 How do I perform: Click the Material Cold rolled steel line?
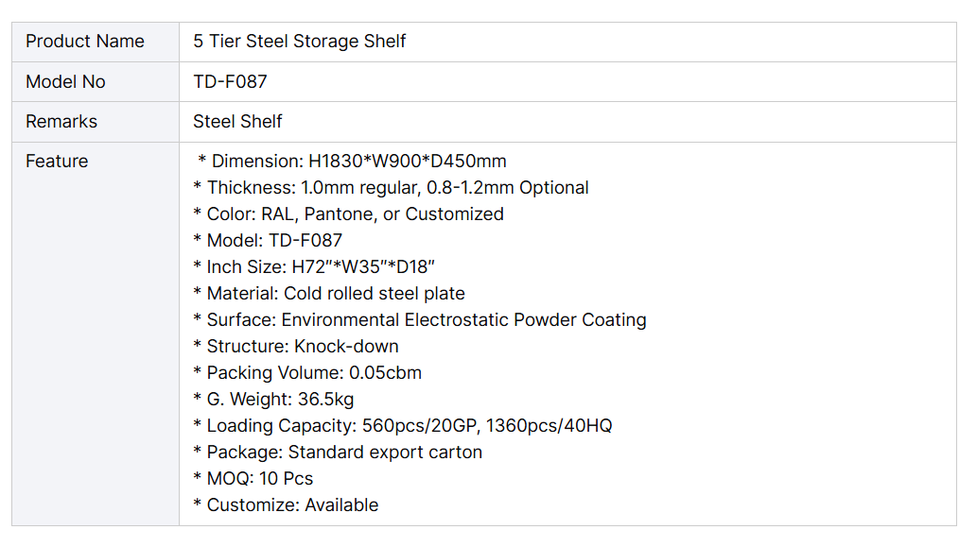point(329,294)
